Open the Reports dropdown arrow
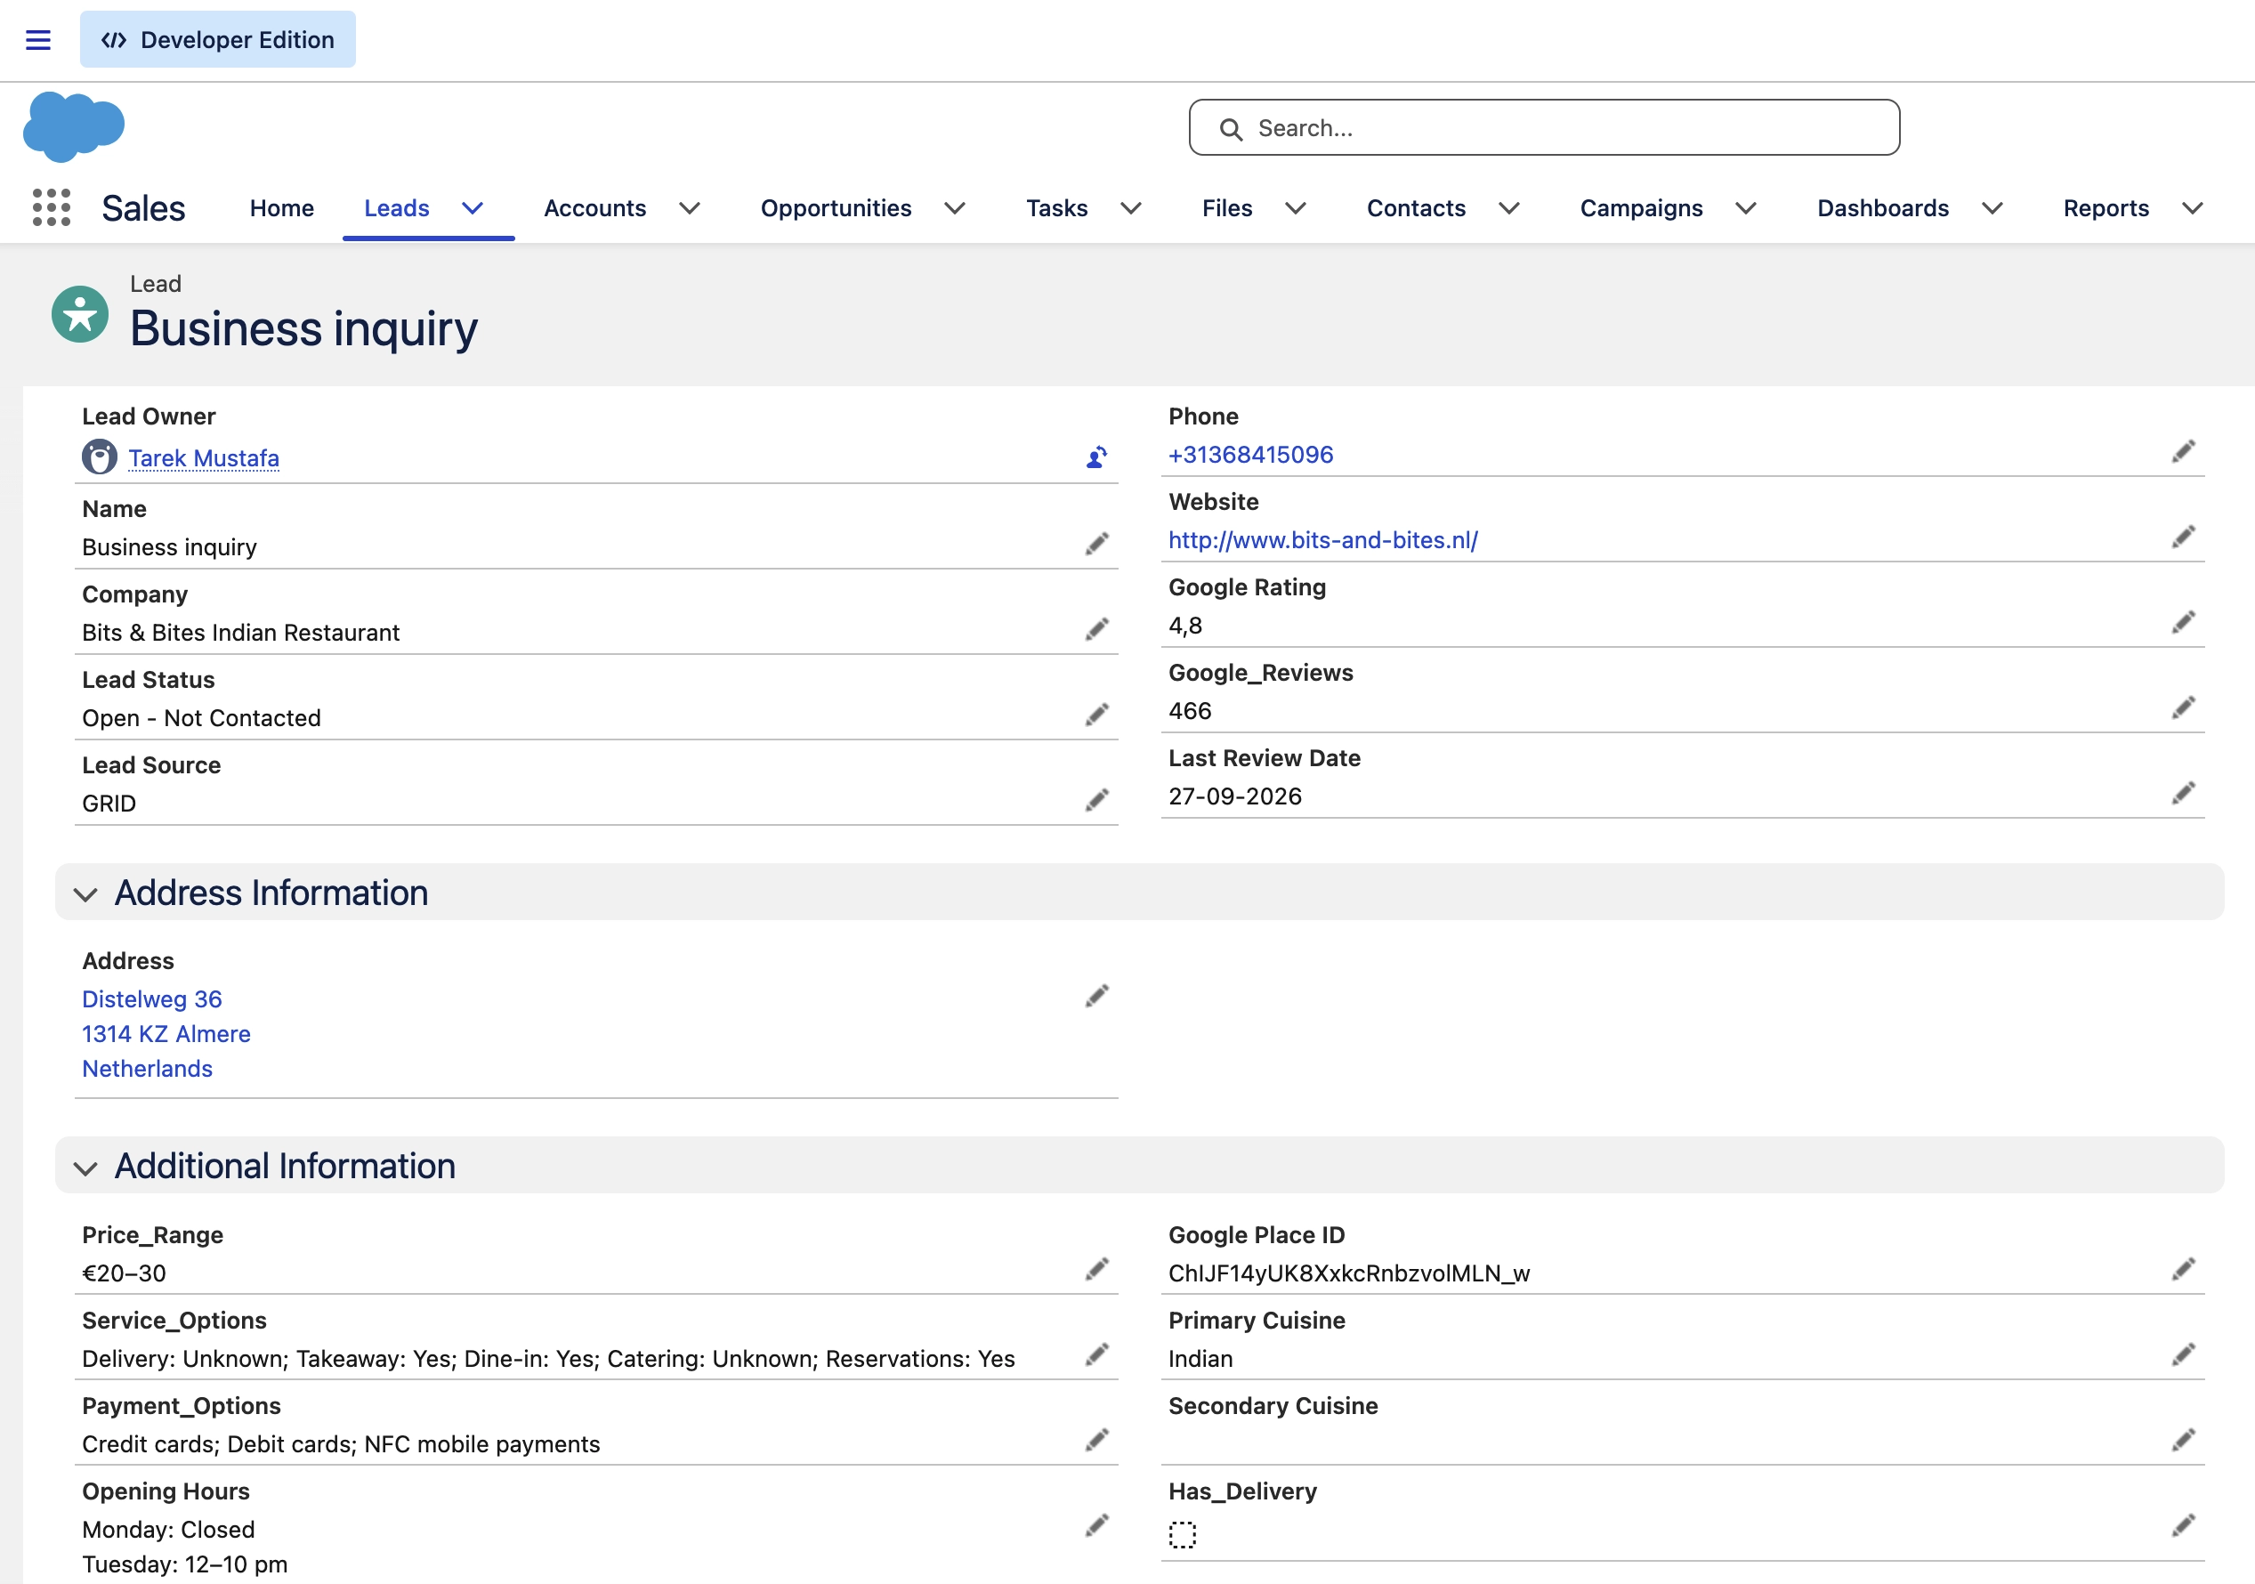This screenshot has height=1584, width=2255. (x=2192, y=208)
